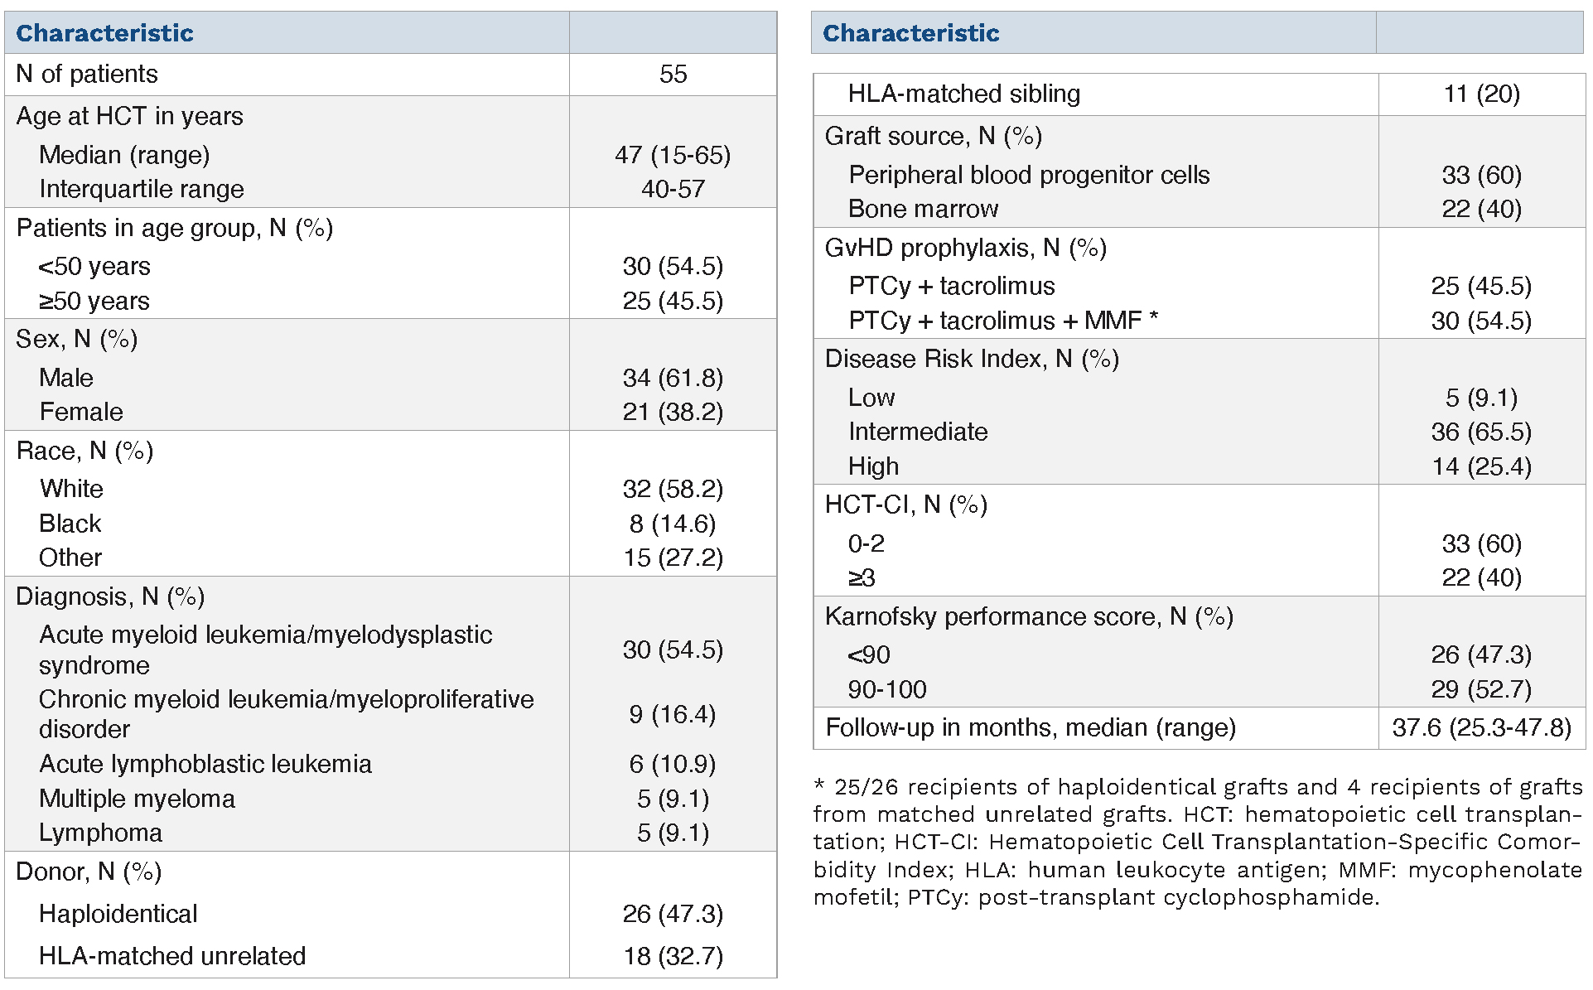
Task: Select the 'PTCy + tacrolimus + MMF *' row
Action: (x=1003, y=321)
